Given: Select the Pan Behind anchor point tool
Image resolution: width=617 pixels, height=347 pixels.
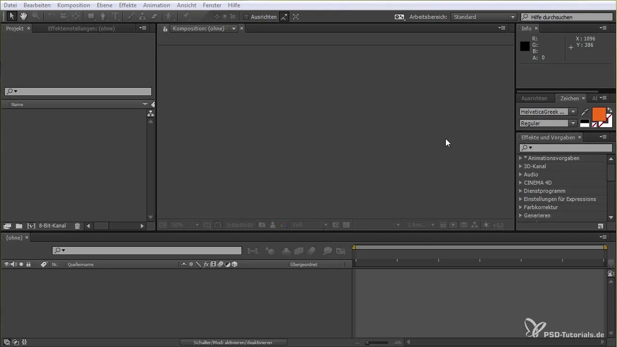Looking at the screenshot, I should [x=76, y=16].
